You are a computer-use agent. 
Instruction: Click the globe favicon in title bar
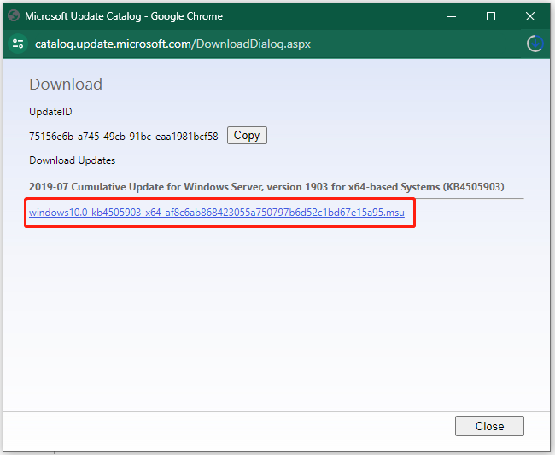point(14,16)
